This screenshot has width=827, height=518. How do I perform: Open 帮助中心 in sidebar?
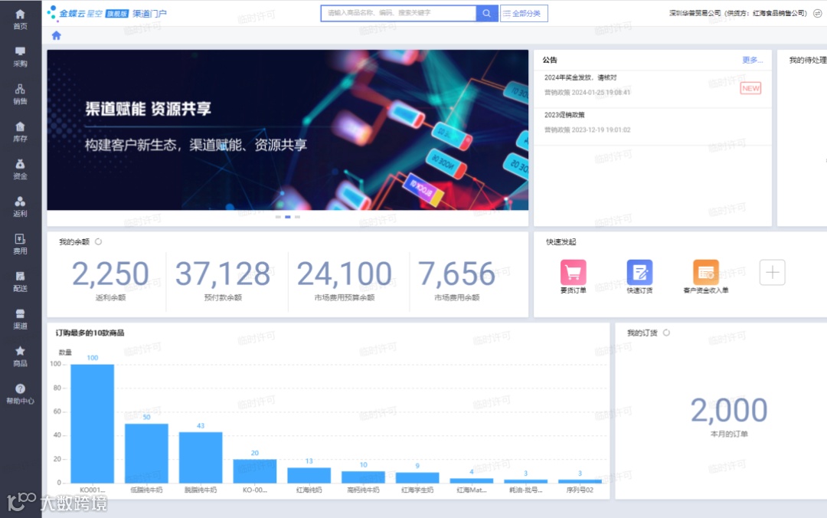(20, 394)
